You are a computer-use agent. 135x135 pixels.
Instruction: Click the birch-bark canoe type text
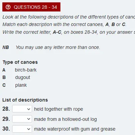pos(26,70)
